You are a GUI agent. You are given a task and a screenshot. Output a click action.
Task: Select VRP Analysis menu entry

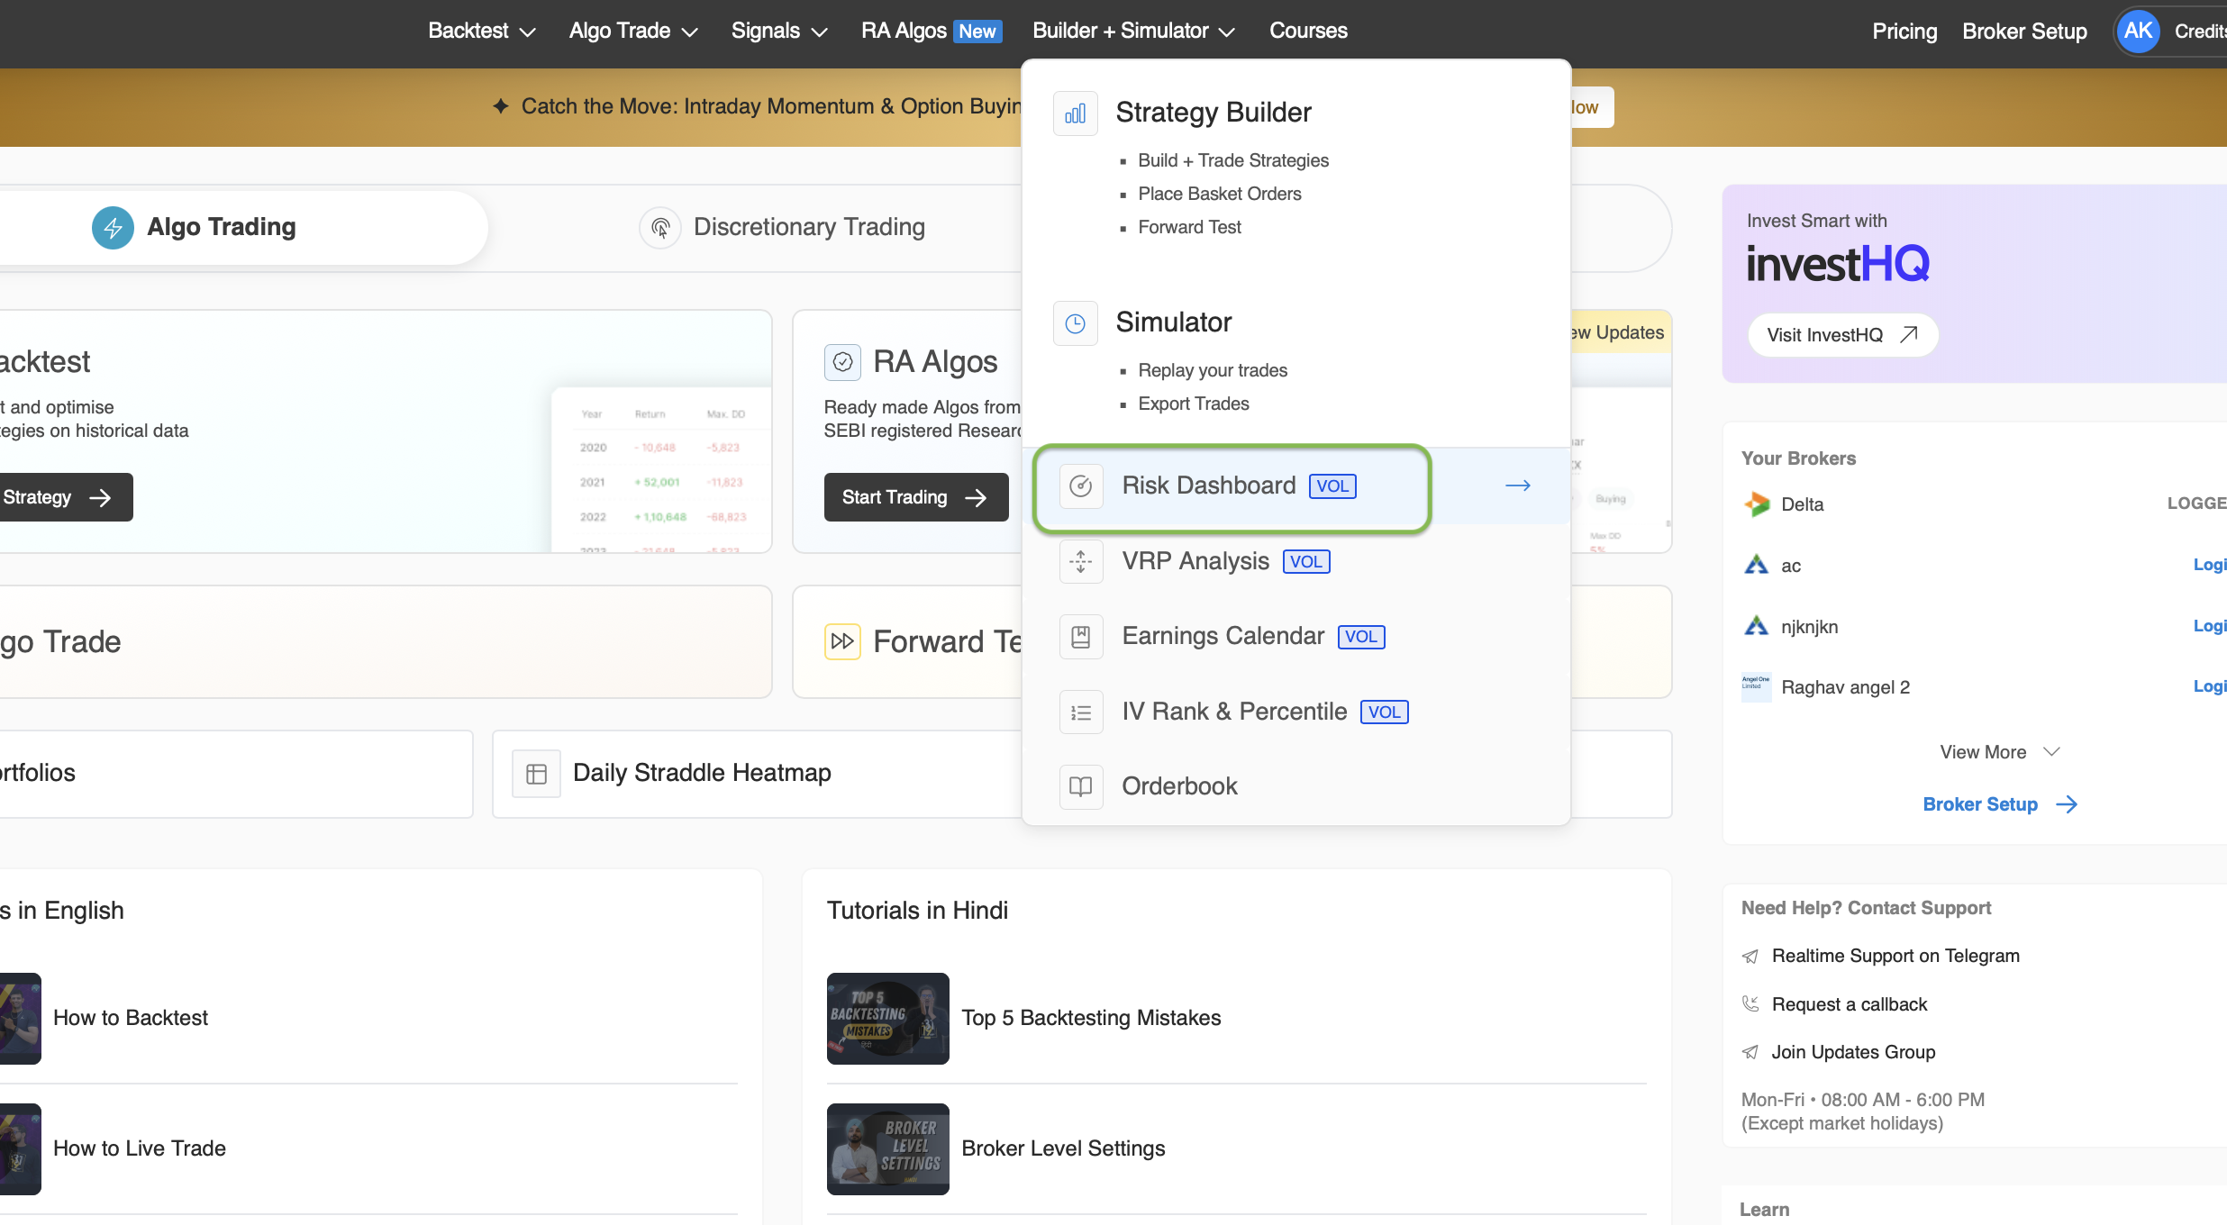[x=1296, y=561]
